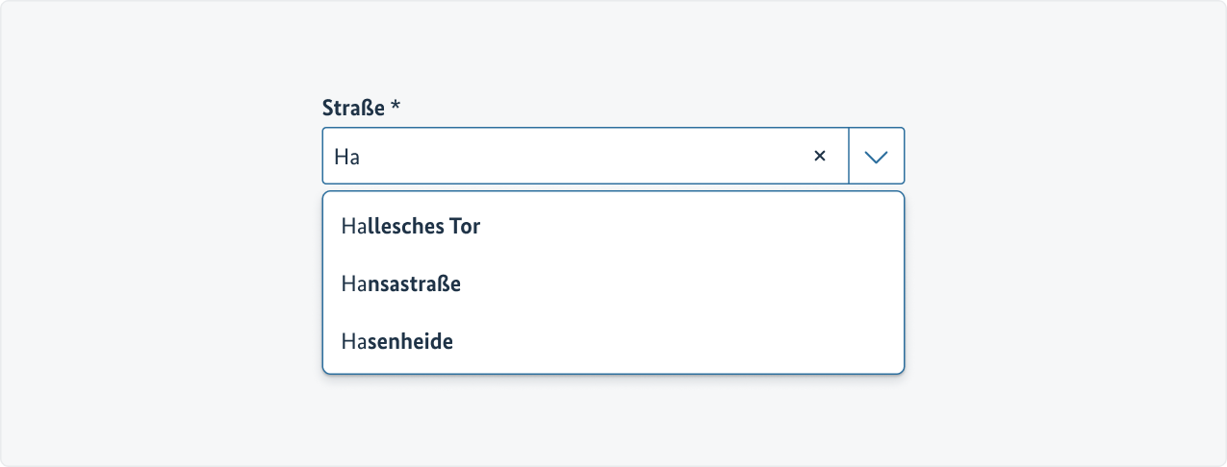Image resolution: width=1227 pixels, height=467 pixels.
Task: Set the street to Hallesches Tor
Action: pos(411,227)
